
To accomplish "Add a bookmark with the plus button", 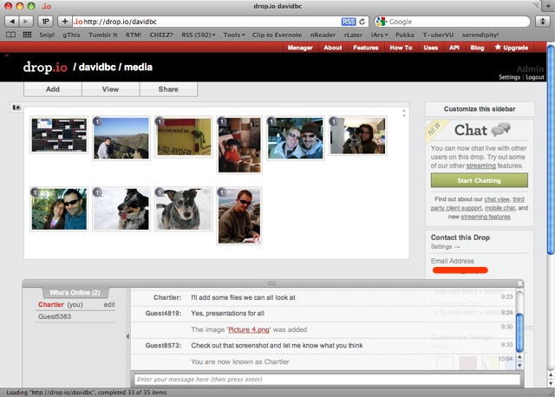I will point(65,22).
